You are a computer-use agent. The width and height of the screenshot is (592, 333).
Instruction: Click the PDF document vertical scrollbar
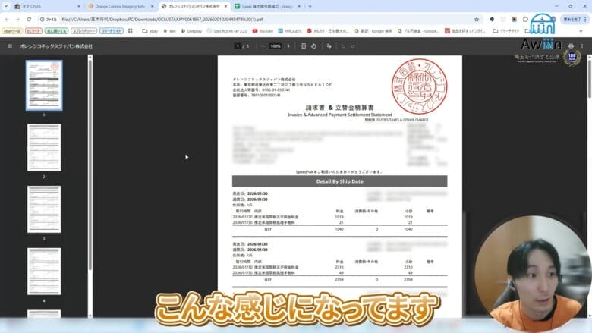[590, 79]
